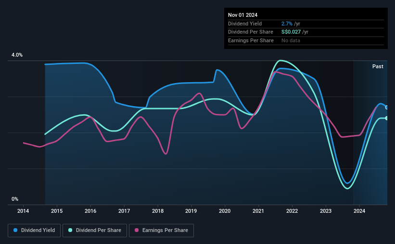
Task: Click the tooltip Dividend Per Share row label
Action: coord(250,32)
